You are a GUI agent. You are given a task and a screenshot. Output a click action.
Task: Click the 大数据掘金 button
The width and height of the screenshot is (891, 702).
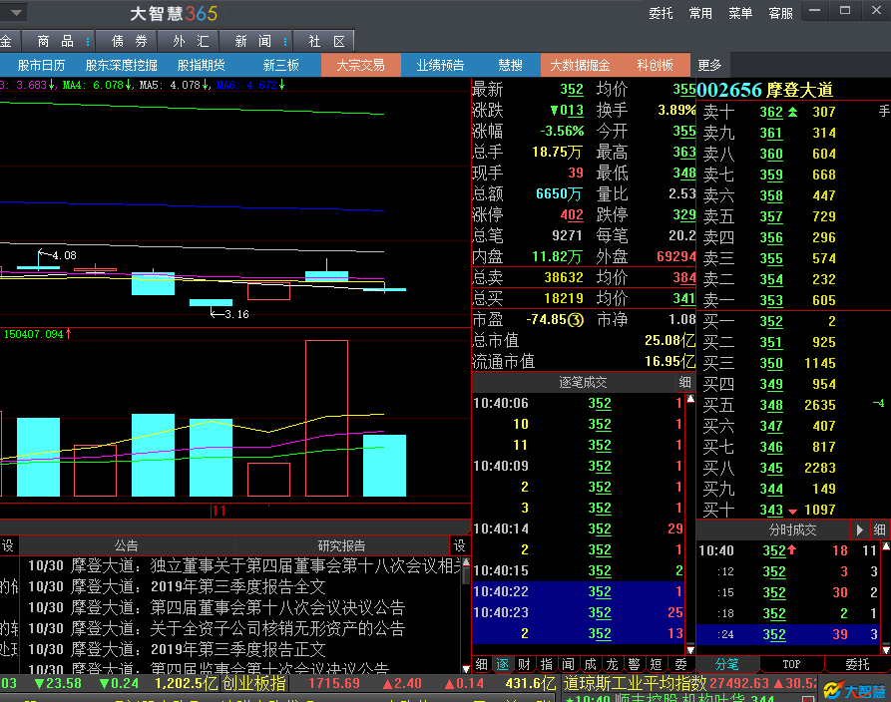[x=580, y=66]
